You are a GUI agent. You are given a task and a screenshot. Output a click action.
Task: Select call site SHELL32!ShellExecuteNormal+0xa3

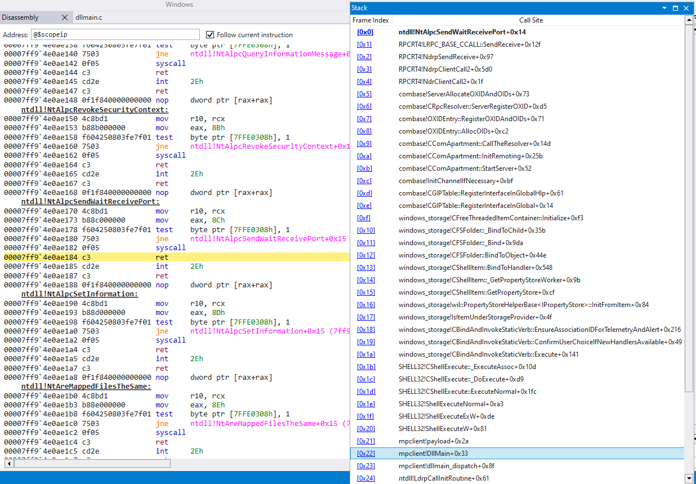click(x=451, y=404)
